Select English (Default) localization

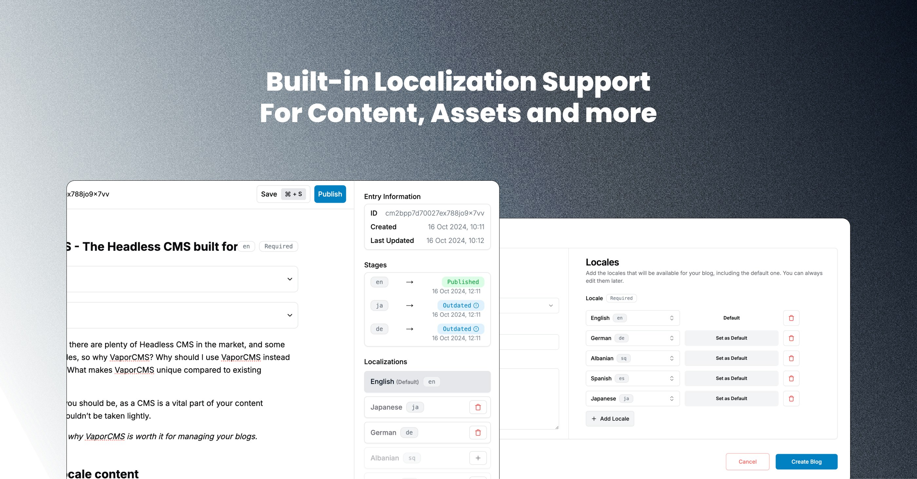coord(427,381)
